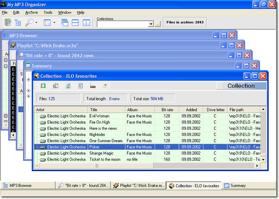
Task: Open the Archive menu
Action: [31, 13]
